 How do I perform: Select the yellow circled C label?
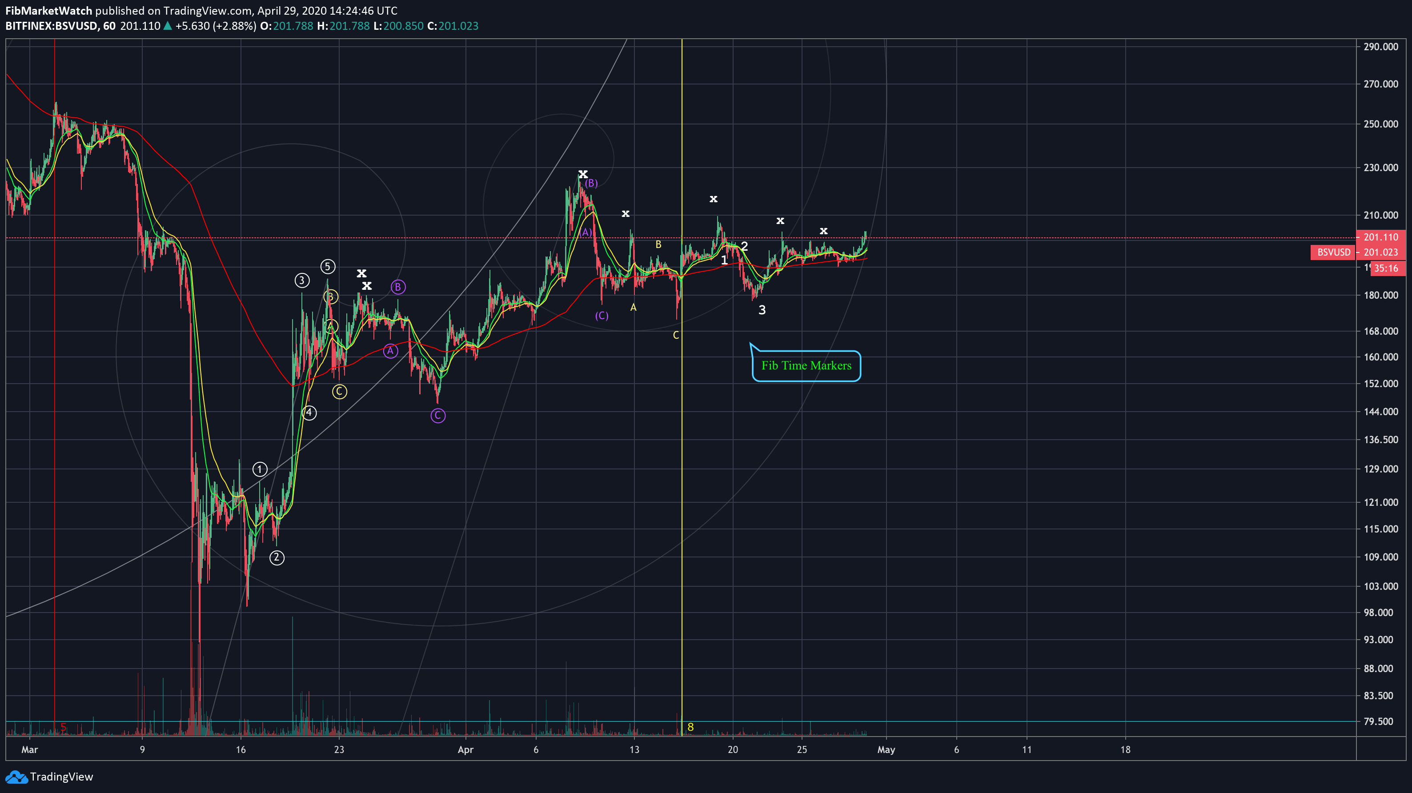coord(339,391)
